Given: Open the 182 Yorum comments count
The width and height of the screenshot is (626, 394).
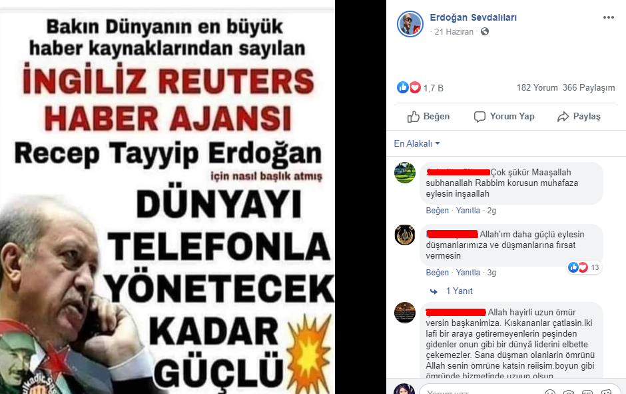Looking at the screenshot, I should click(x=537, y=87).
